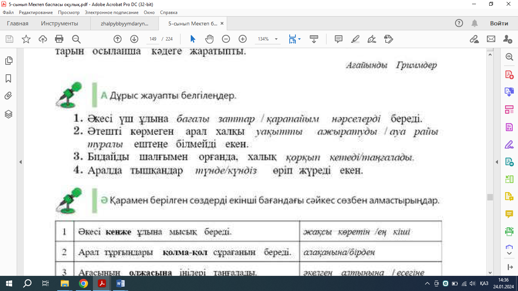
Task: Switch to the Главная tab
Action: click(x=17, y=23)
